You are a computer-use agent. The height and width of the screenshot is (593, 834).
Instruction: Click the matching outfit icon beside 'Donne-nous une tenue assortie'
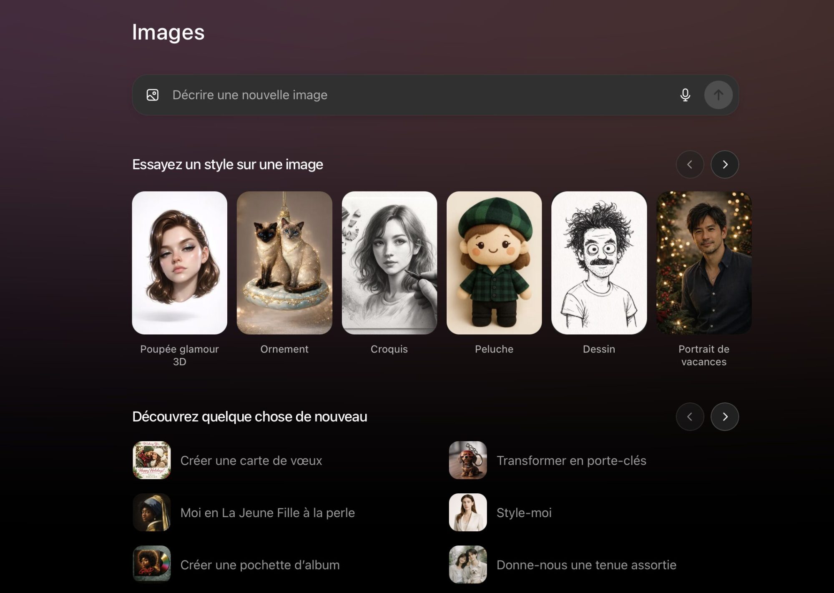pos(468,565)
